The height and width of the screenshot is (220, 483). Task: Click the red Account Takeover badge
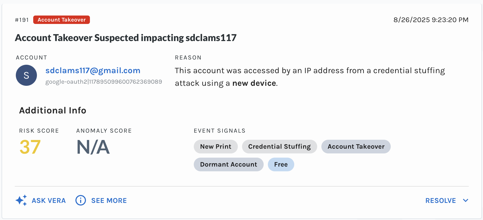tap(61, 20)
